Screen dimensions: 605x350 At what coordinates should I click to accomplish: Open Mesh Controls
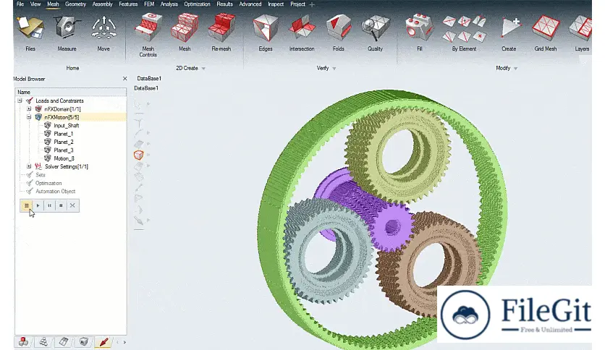(148, 35)
